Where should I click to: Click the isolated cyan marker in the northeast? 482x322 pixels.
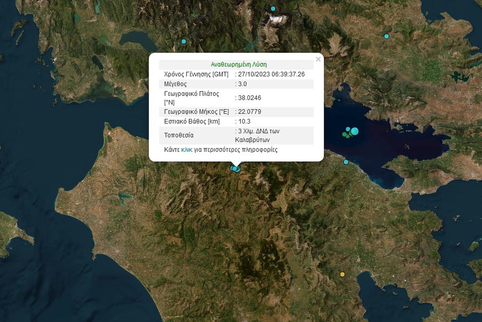pyautogui.click(x=386, y=36)
